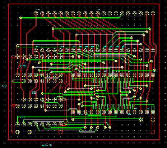Select the pad above the A0 label near bottom

[128, 112]
